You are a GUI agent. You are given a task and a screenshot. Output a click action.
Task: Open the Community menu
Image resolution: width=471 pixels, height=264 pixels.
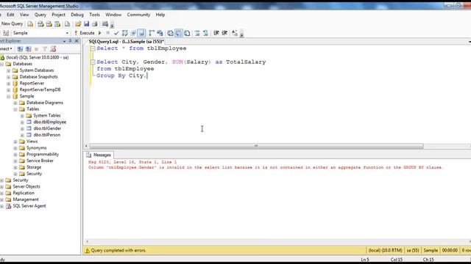138,15
